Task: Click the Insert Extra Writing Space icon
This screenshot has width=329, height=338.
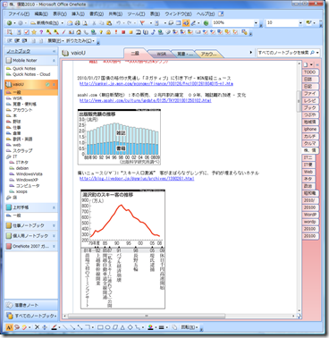Action: pos(45,327)
